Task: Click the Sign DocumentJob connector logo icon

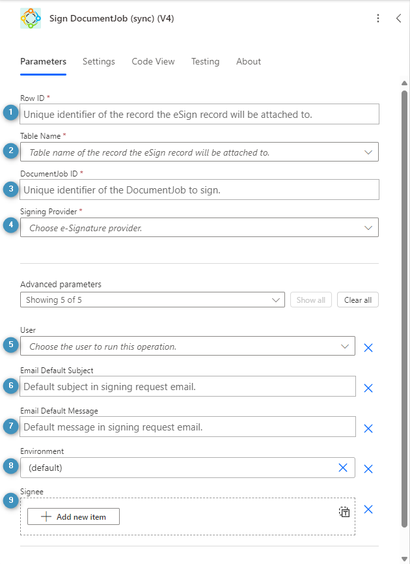Action: (31, 18)
